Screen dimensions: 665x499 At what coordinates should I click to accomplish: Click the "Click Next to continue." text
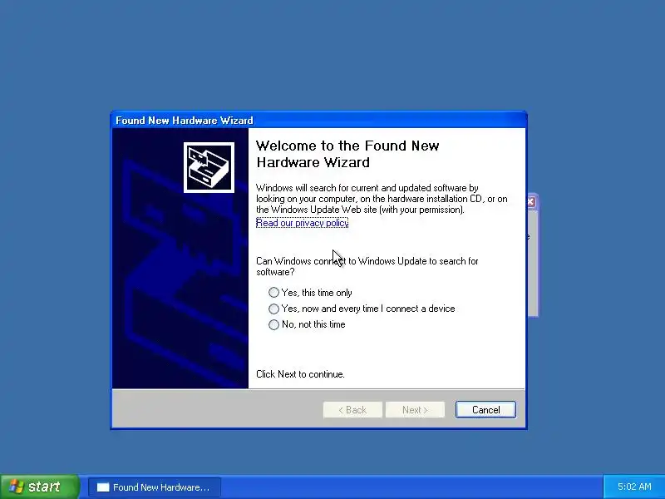pyautogui.click(x=300, y=373)
